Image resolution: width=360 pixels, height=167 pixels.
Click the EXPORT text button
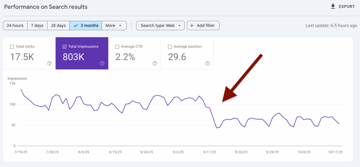tap(347, 7)
